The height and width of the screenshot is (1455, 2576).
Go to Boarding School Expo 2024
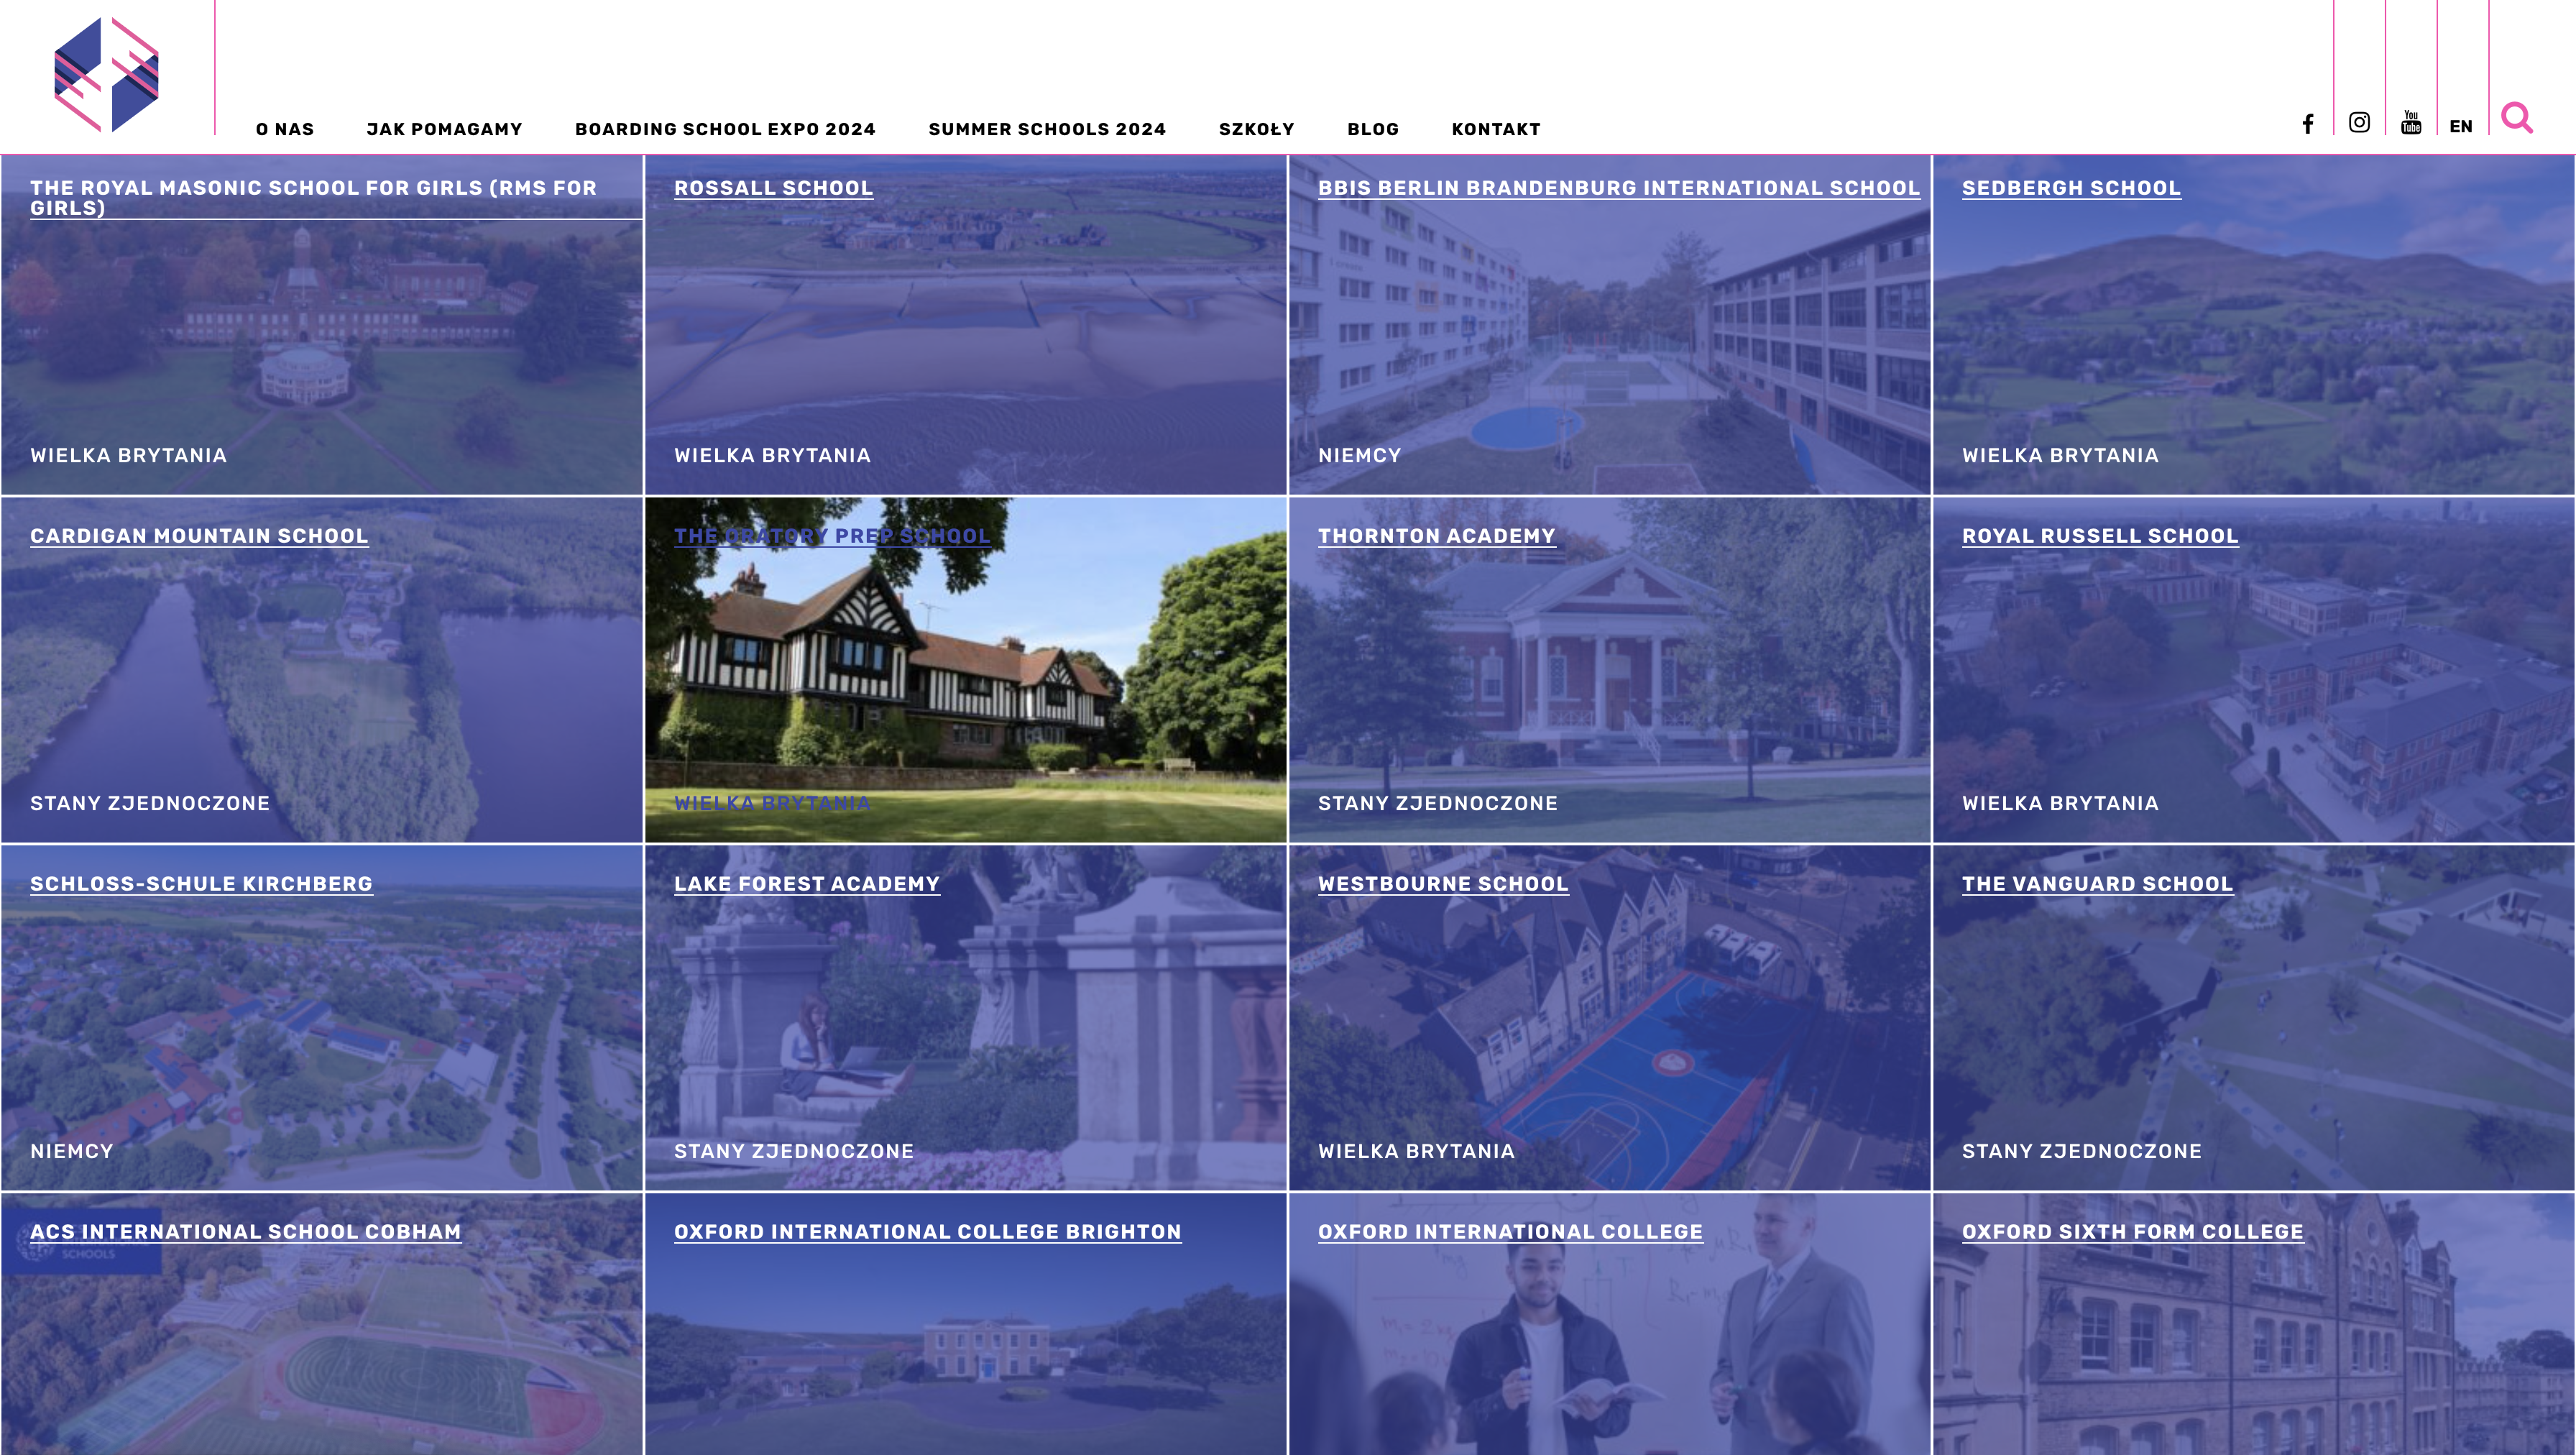coord(725,129)
